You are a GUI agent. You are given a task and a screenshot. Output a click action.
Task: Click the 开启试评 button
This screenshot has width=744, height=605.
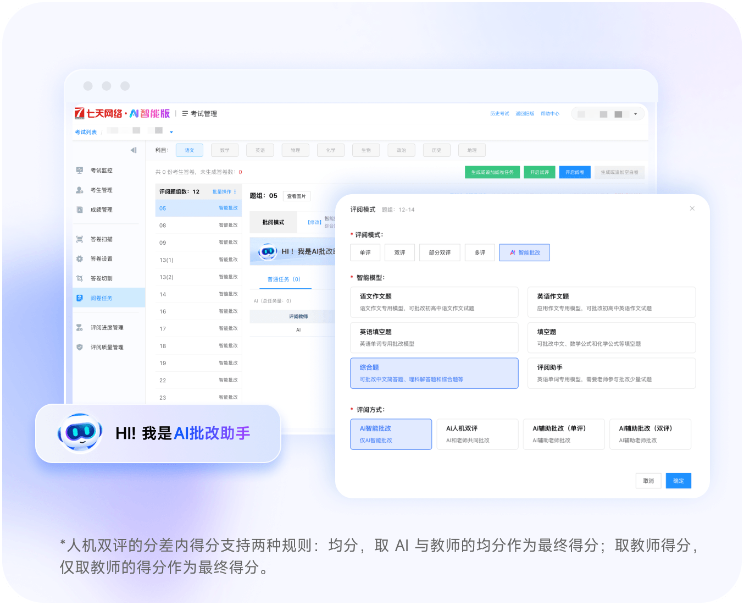pos(540,172)
